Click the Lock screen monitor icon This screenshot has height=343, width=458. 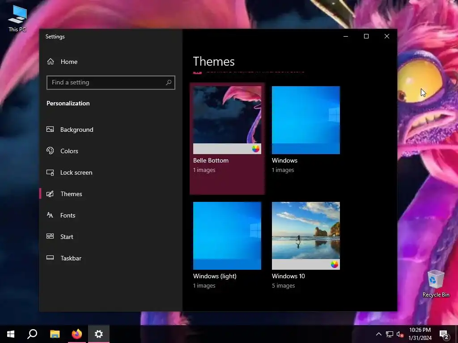(x=50, y=172)
